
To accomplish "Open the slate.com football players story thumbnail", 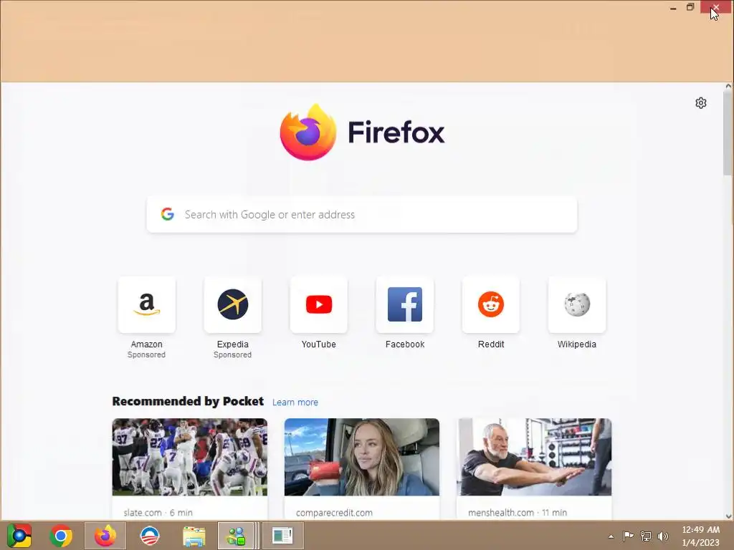I will (189, 457).
